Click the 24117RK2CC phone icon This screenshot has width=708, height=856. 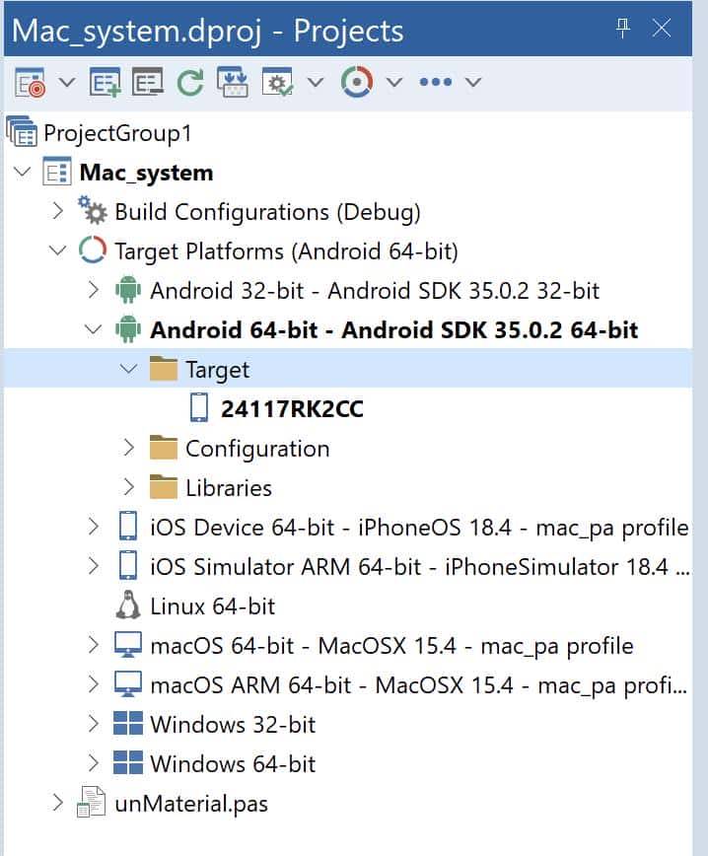[x=199, y=408]
